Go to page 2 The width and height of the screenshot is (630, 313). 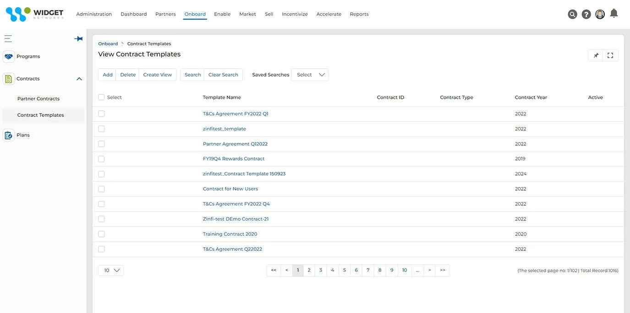[x=309, y=270]
